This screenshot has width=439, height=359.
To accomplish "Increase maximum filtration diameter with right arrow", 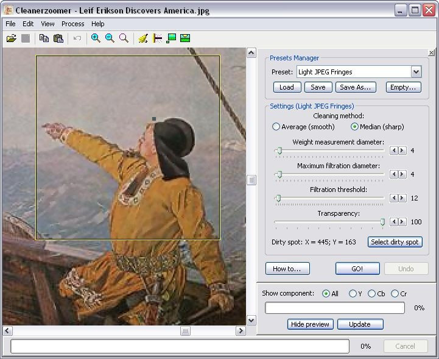I will point(402,174).
